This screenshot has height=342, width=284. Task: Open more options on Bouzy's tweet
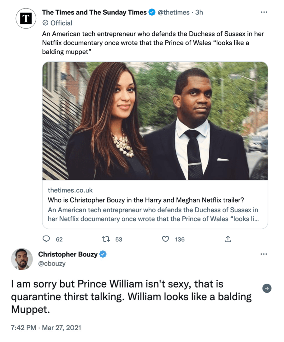click(264, 254)
